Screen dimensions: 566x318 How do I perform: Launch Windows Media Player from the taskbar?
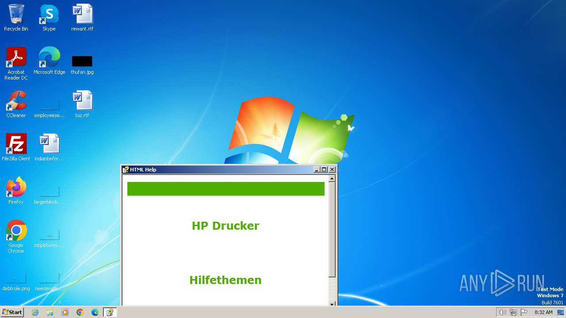(65, 312)
